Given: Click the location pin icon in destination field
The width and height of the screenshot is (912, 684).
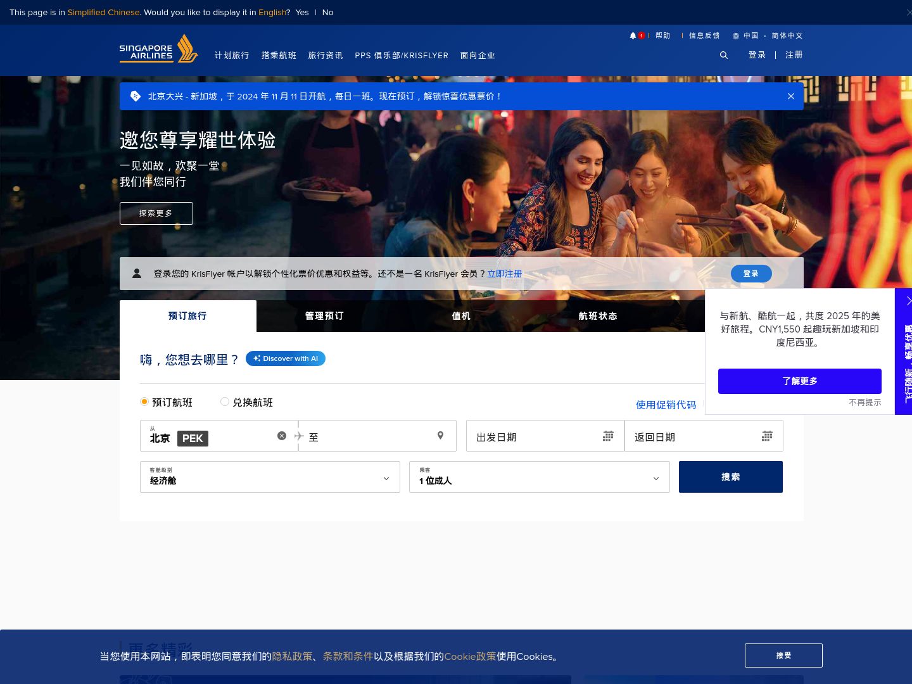Looking at the screenshot, I should coord(440,436).
